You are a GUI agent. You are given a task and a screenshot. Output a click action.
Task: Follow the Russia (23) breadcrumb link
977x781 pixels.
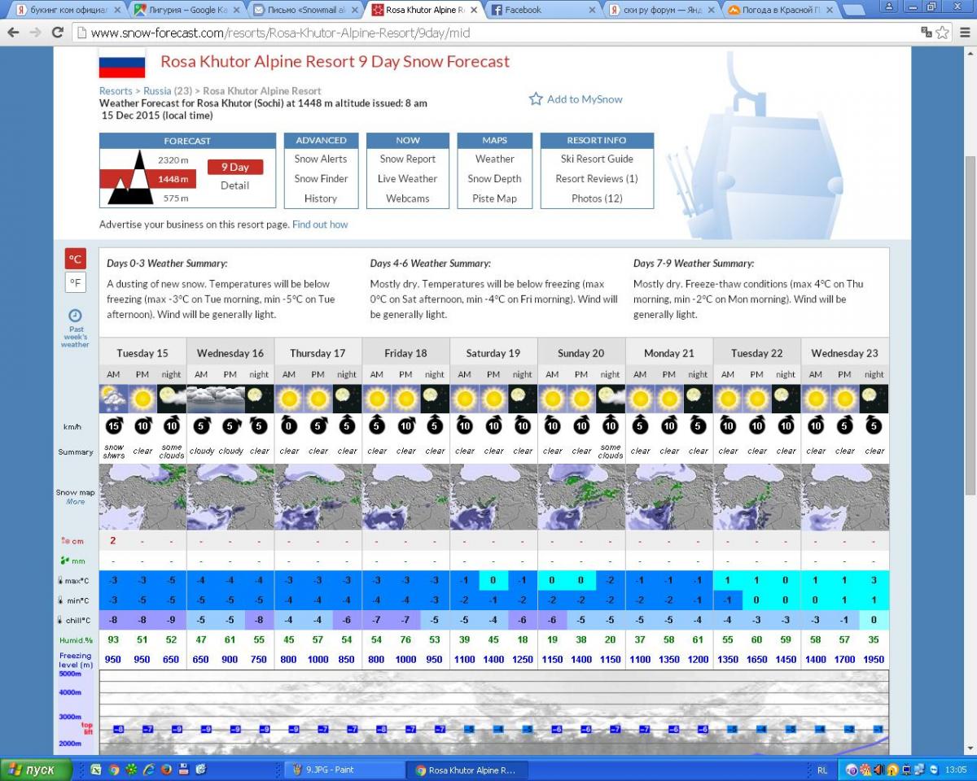point(168,91)
